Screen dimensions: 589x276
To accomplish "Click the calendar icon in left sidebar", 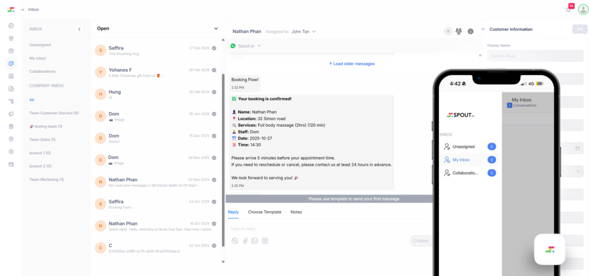I will [x=11, y=50].
